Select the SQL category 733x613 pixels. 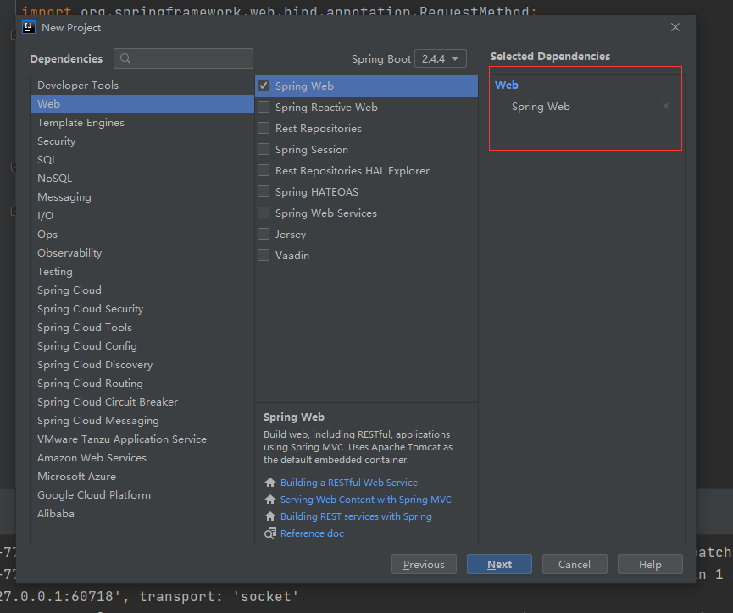click(142, 160)
